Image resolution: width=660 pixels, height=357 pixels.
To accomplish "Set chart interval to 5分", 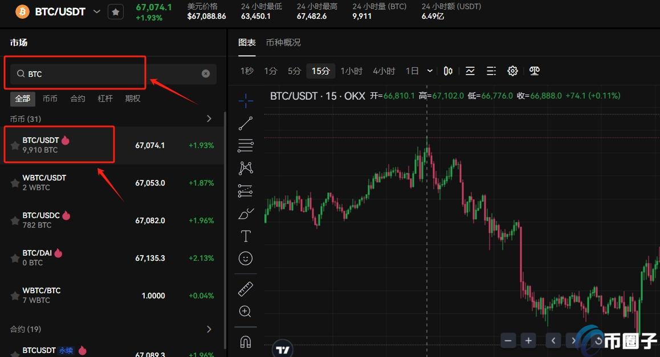I will point(294,71).
